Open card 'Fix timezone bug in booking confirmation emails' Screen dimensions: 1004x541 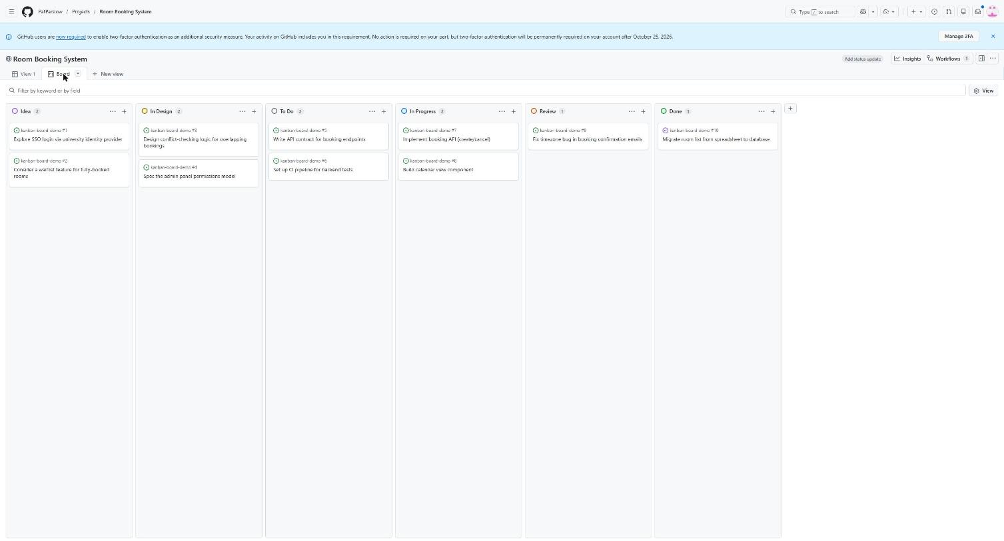pyautogui.click(x=588, y=139)
